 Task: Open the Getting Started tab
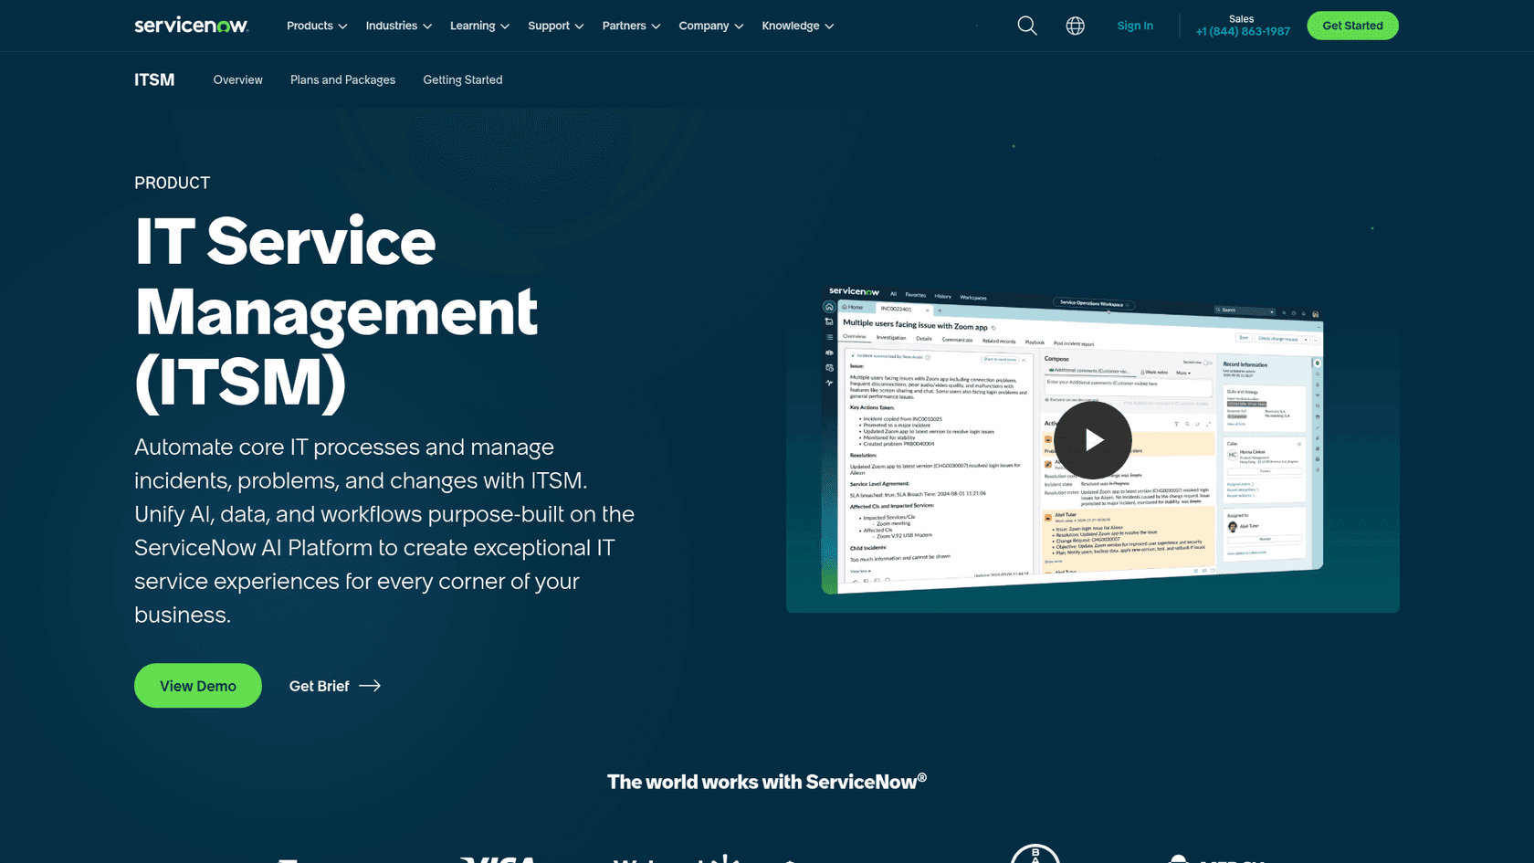(463, 80)
